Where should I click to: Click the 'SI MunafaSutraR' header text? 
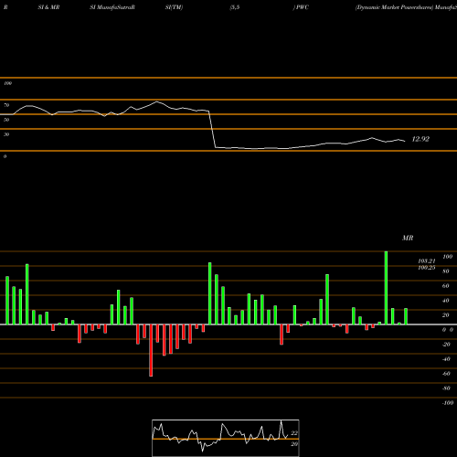point(112,7)
